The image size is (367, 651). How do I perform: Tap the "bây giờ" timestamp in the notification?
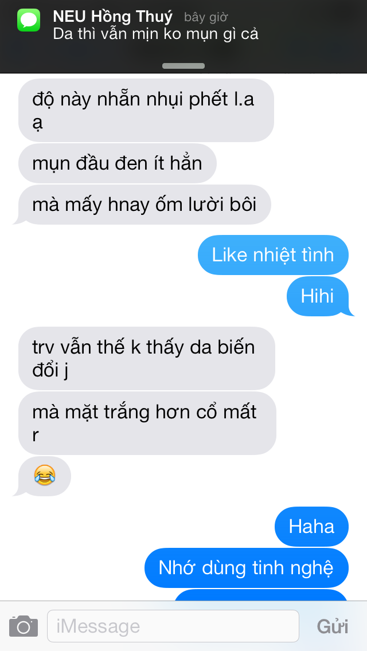click(x=206, y=17)
